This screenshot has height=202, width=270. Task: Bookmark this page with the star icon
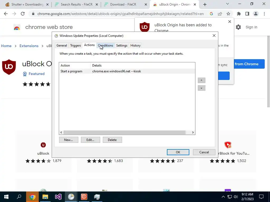[x=228, y=14]
